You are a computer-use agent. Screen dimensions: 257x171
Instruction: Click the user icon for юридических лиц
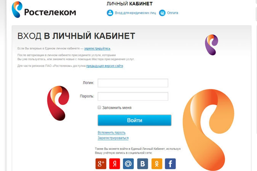pos(110,13)
